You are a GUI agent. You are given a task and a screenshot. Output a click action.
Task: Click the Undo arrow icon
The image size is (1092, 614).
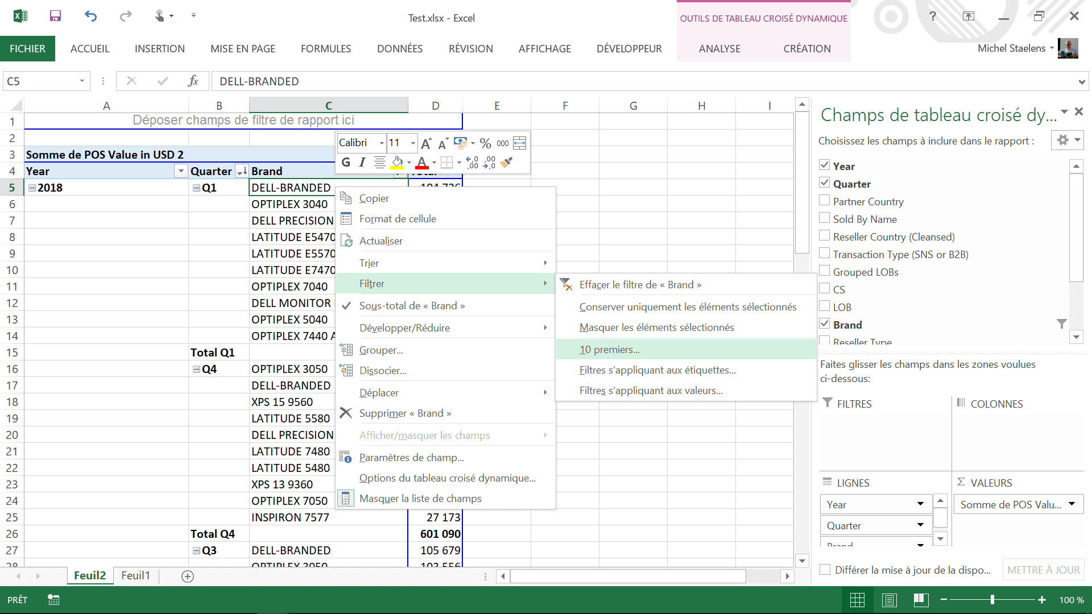pyautogui.click(x=90, y=16)
